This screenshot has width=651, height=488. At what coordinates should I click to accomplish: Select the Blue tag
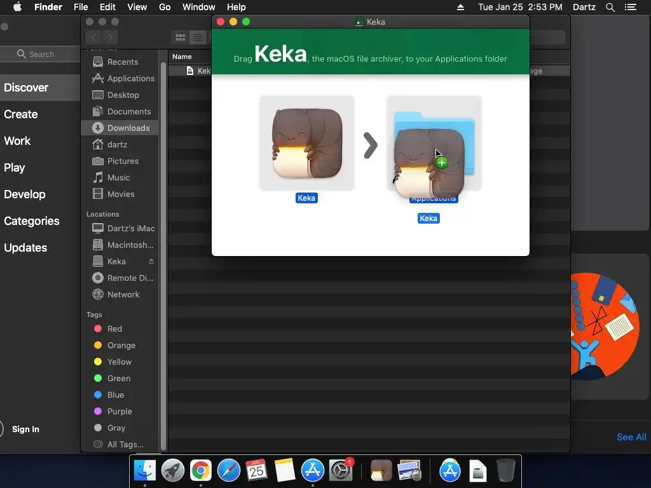click(x=109, y=395)
